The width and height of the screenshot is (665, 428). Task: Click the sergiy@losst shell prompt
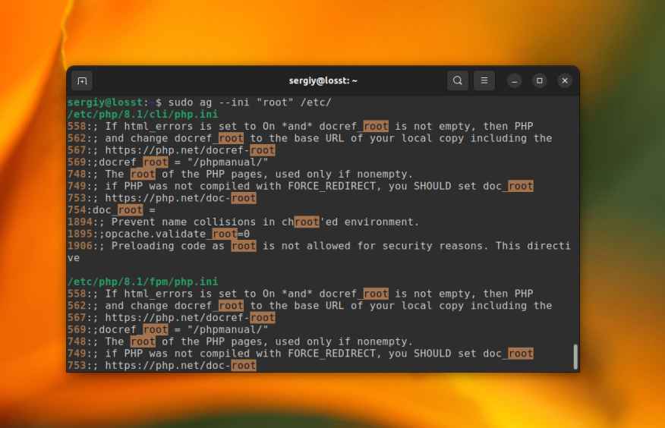(106, 102)
